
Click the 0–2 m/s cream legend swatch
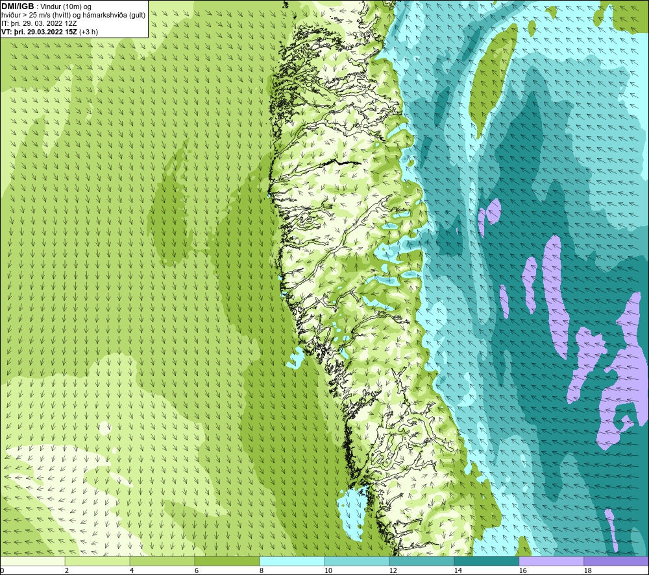click(32, 561)
